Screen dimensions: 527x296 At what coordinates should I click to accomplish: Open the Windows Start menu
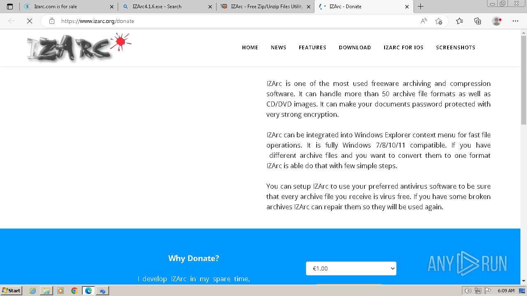coord(12,290)
